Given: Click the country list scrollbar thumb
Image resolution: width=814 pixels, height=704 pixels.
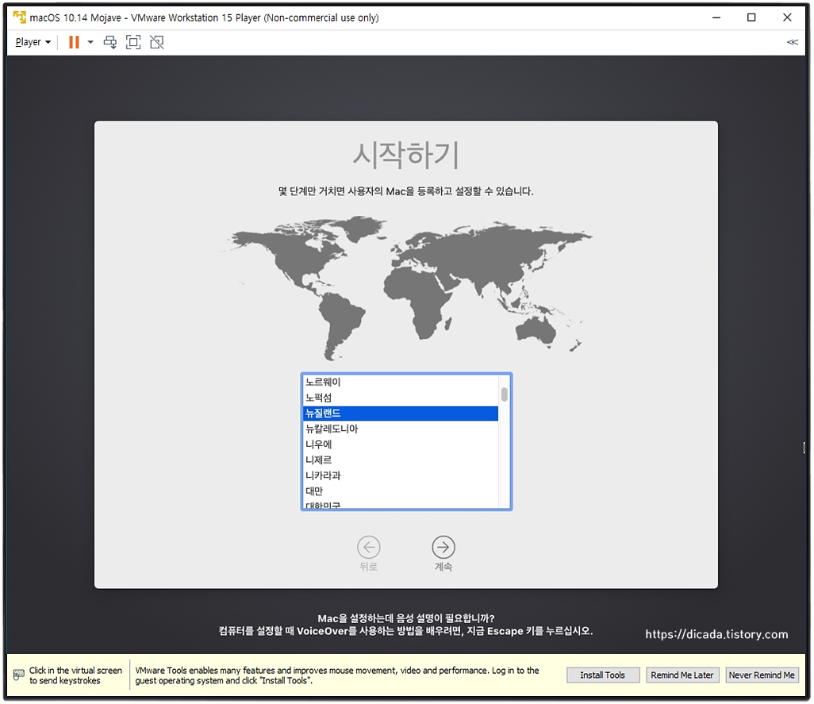Looking at the screenshot, I should 504,394.
